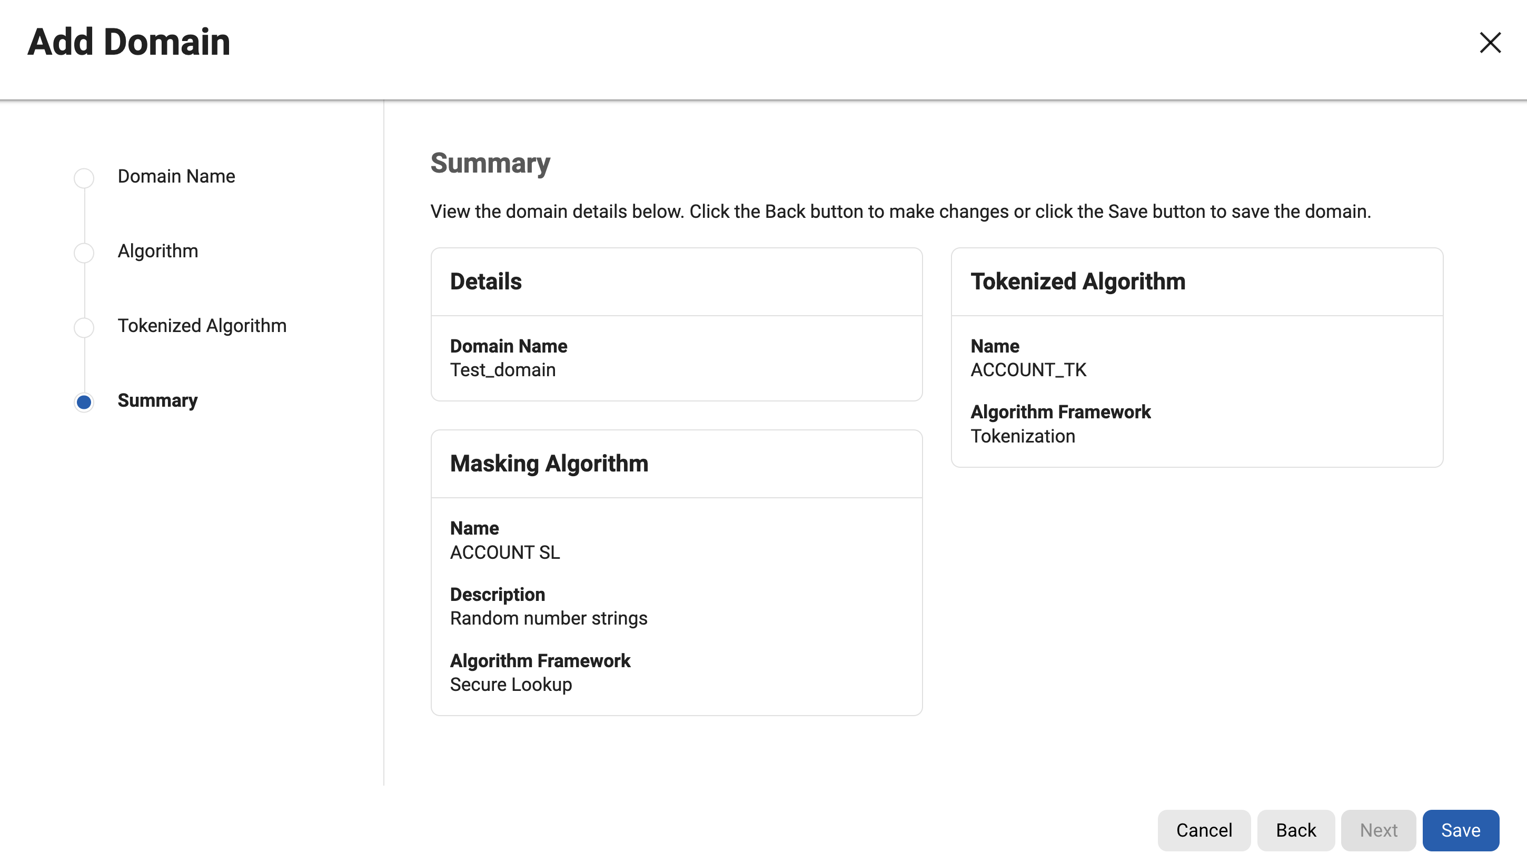Click the Cancel button
The width and height of the screenshot is (1527, 864).
(1204, 830)
